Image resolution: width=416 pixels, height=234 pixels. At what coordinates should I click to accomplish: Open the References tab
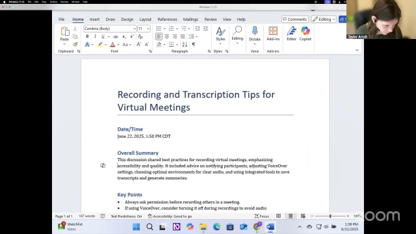[167, 19]
